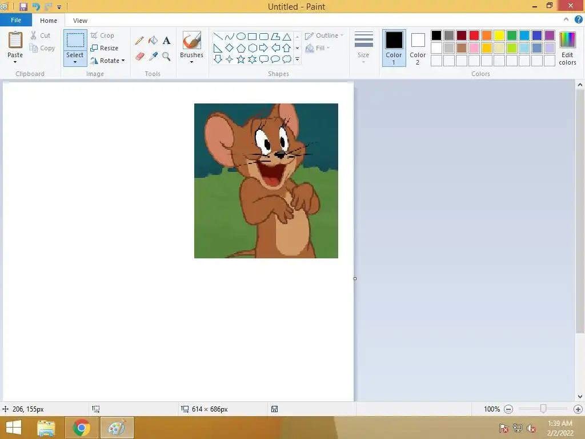Select the Triangle shape
The image size is (585, 439).
(287, 36)
